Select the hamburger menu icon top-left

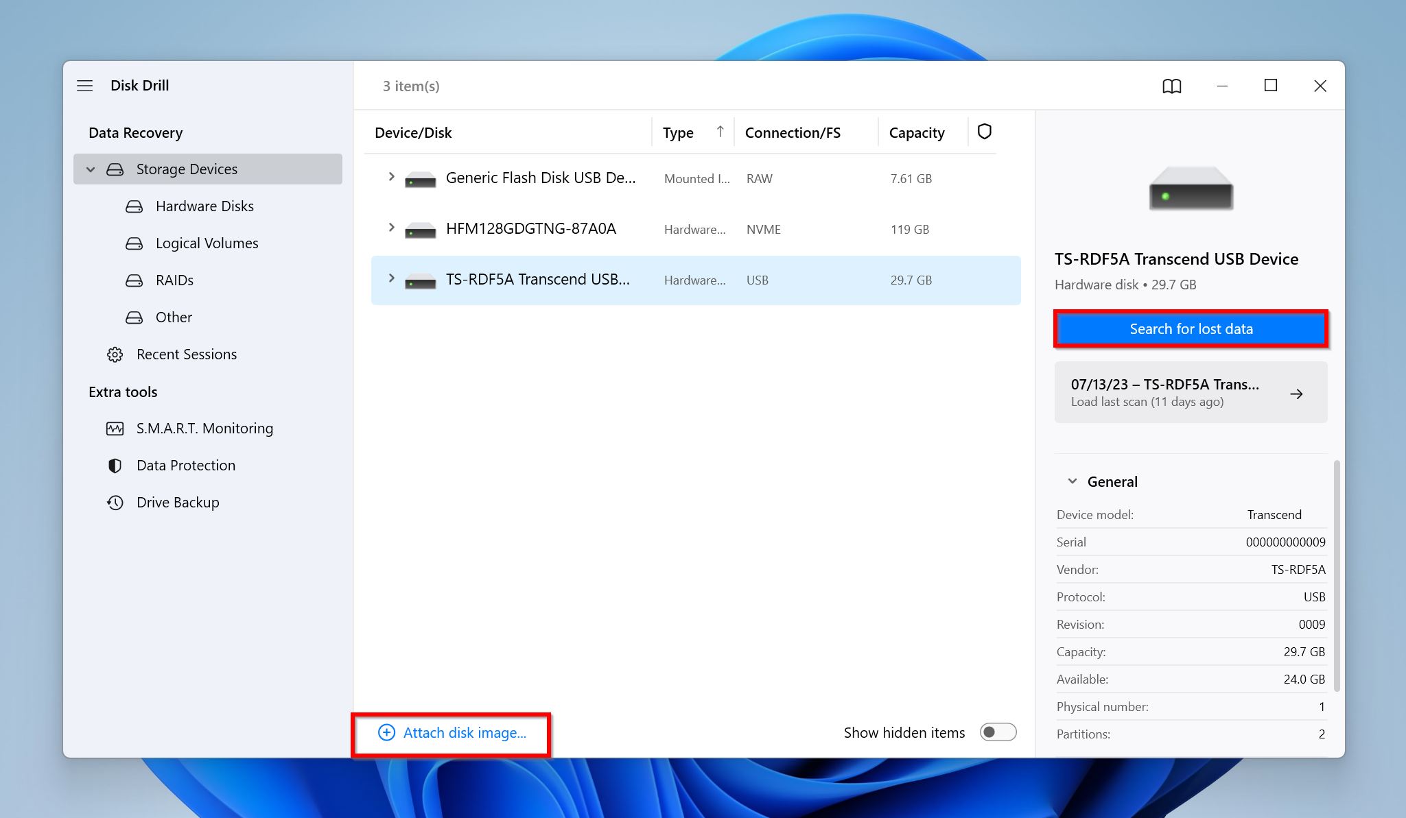point(86,85)
